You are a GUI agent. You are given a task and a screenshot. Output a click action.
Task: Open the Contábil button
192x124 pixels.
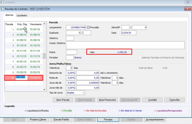click(153, 100)
